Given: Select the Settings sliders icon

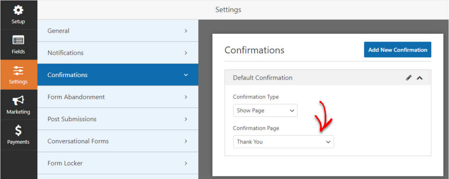Looking at the screenshot, I should pyautogui.click(x=18, y=71).
